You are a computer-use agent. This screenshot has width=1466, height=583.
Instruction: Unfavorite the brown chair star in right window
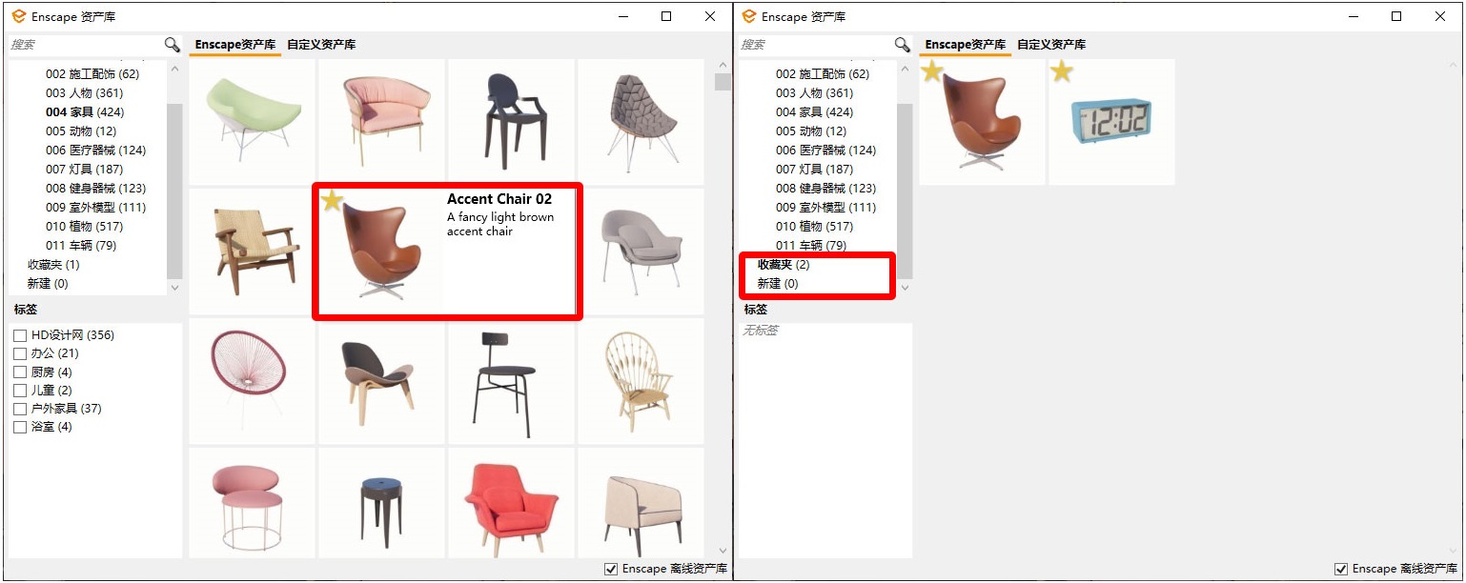[x=931, y=71]
